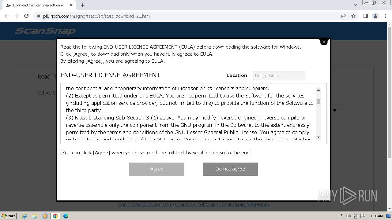392x220 pixels.
Task: Click the ScanSnap logo in the header
Action: [x=45, y=31]
